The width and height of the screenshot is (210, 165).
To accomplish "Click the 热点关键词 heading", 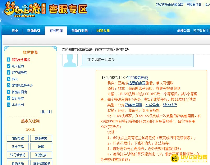I will pyautogui.click(x=30, y=121).
